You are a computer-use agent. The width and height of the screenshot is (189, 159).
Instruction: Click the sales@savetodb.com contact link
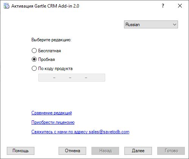[x=80, y=132]
